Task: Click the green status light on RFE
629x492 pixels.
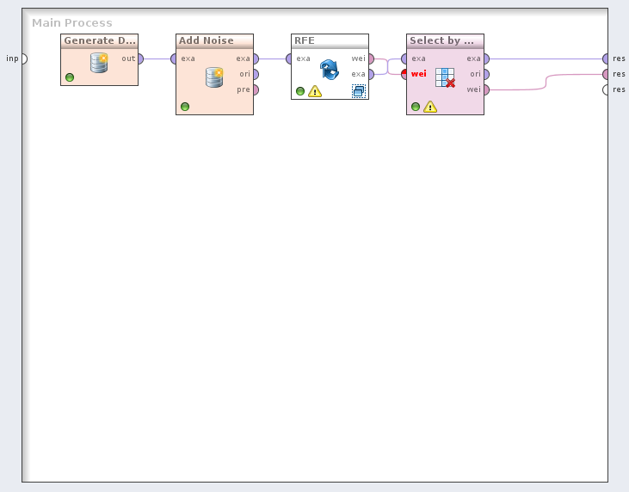Action: coord(300,91)
